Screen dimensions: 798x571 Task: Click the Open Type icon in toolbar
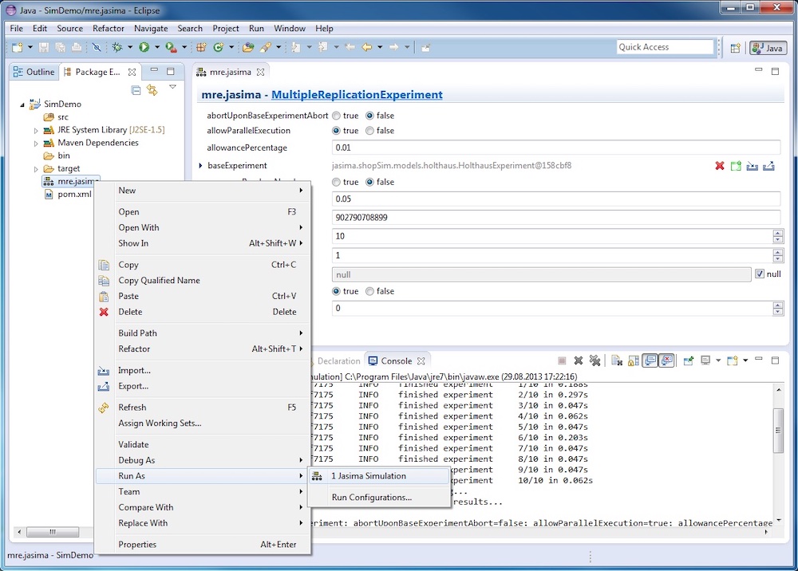(248, 47)
